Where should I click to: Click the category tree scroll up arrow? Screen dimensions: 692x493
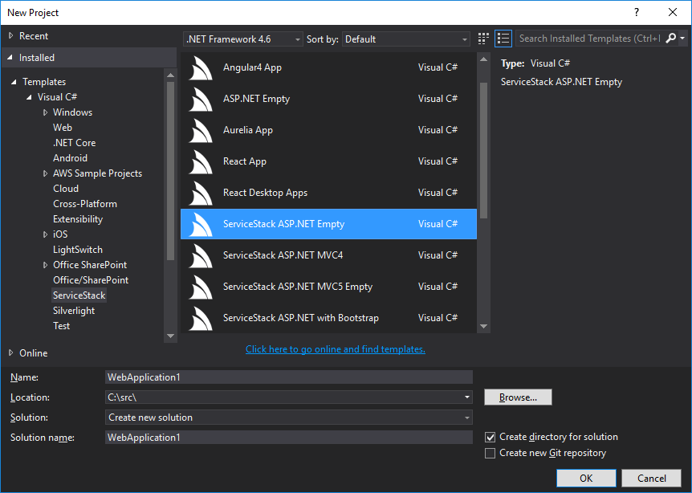(x=170, y=75)
